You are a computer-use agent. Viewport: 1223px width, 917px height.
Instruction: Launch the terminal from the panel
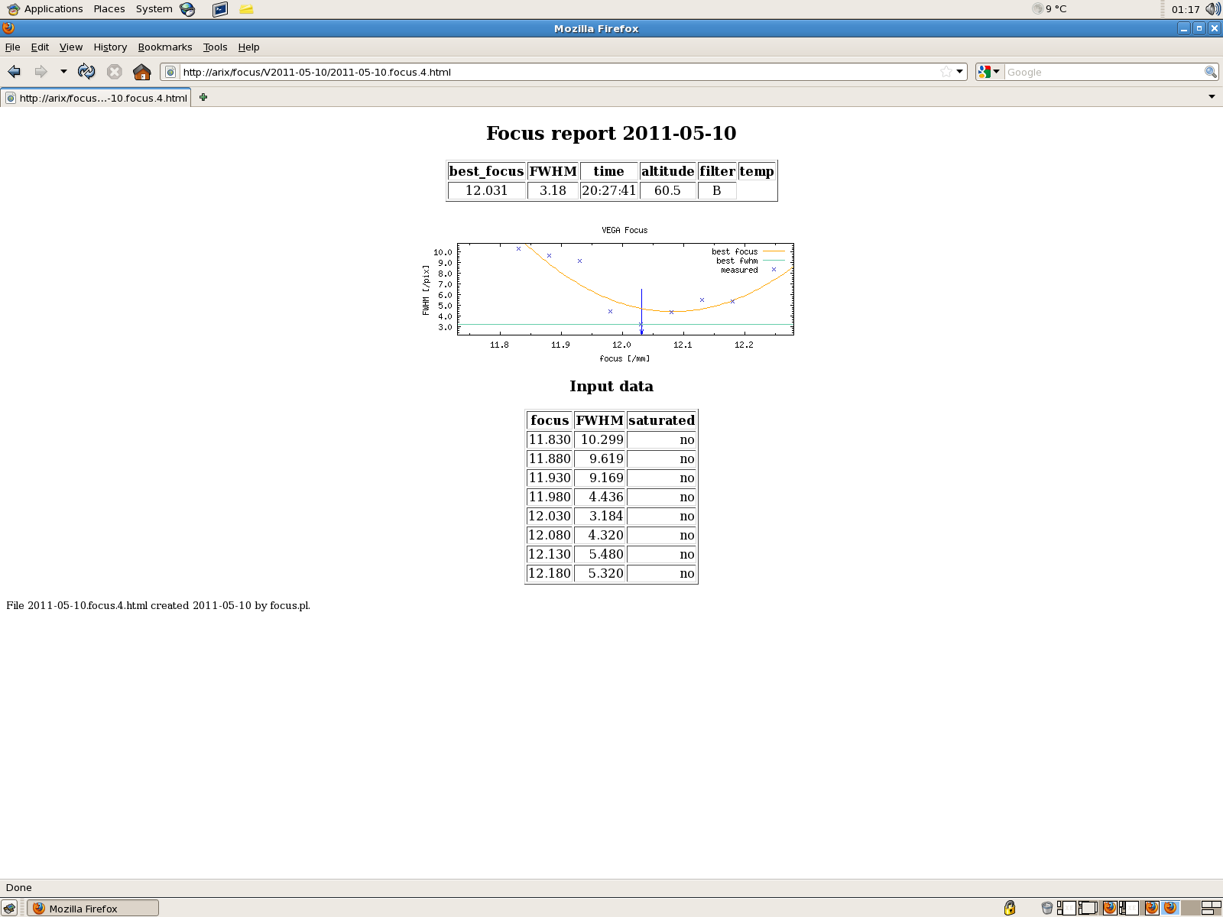(220, 9)
